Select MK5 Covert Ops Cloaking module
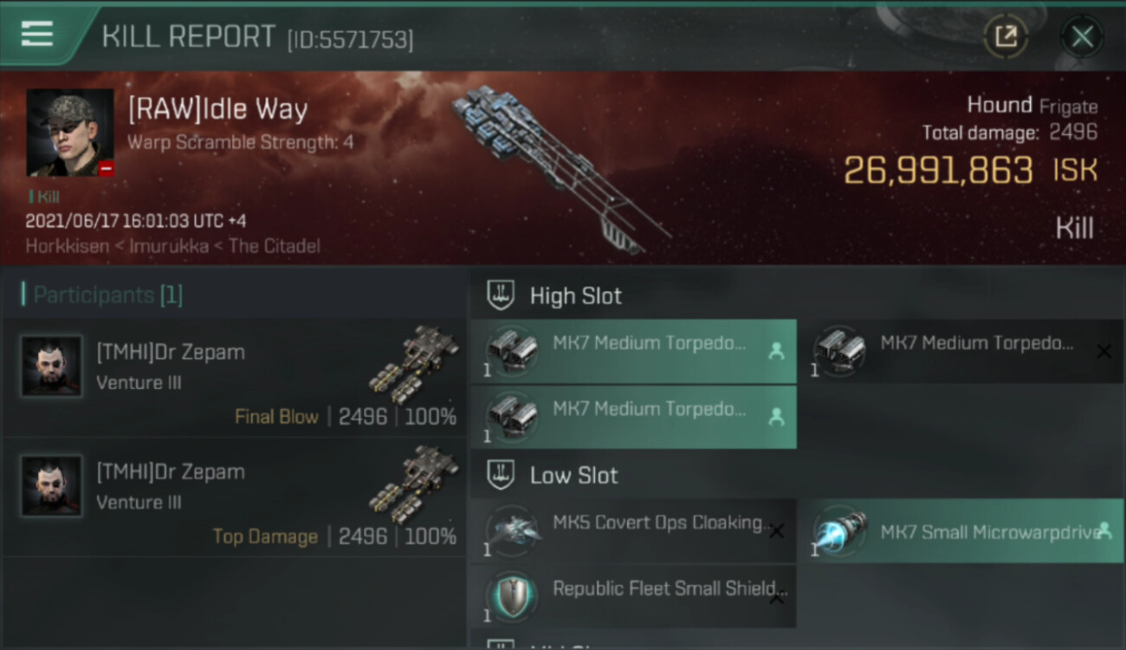This screenshot has height=650, width=1126. coord(633,530)
